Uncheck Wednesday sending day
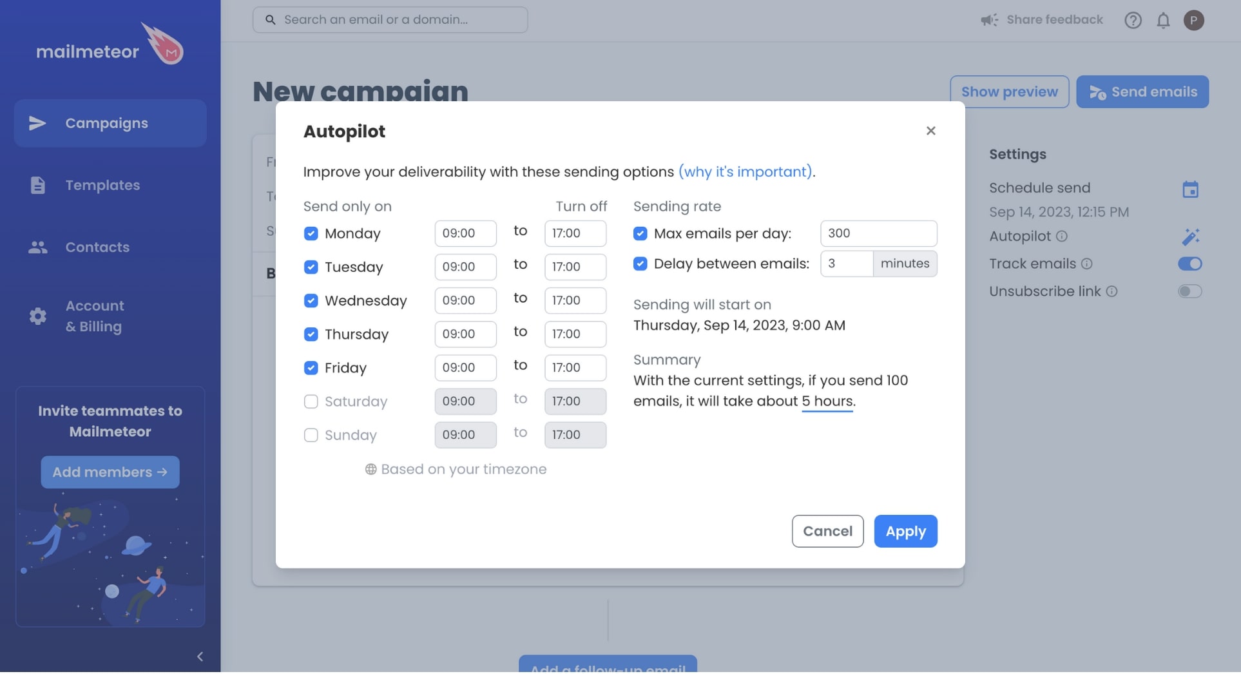 311,300
